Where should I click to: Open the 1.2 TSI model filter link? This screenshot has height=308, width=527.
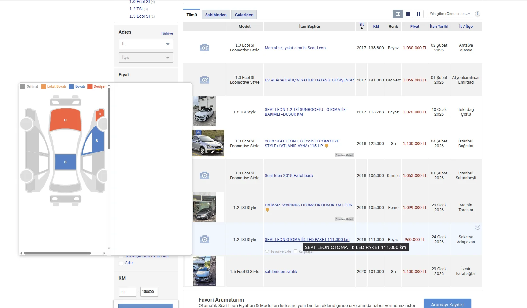136,9
